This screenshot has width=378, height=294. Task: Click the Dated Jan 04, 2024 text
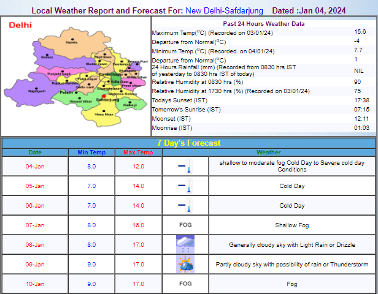point(309,10)
